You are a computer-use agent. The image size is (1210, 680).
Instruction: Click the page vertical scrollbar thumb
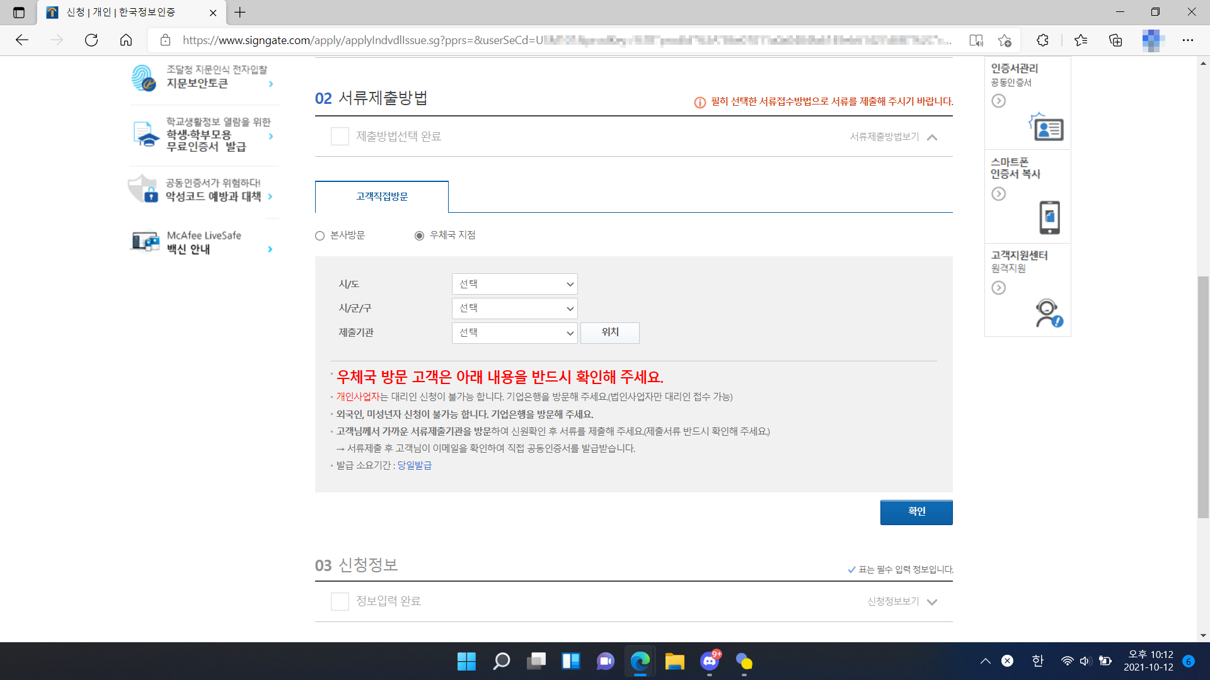[x=1203, y=397]
